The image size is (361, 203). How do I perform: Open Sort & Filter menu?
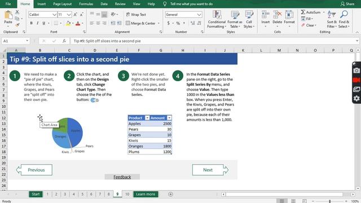point(332,19)
